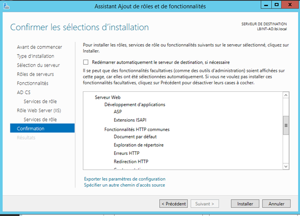Open the Fonctionnalités step

click(33, 83)
